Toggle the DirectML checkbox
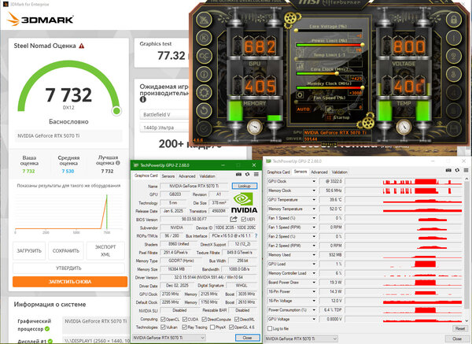This screenshot has height=344, width=472. pos(237,319)
